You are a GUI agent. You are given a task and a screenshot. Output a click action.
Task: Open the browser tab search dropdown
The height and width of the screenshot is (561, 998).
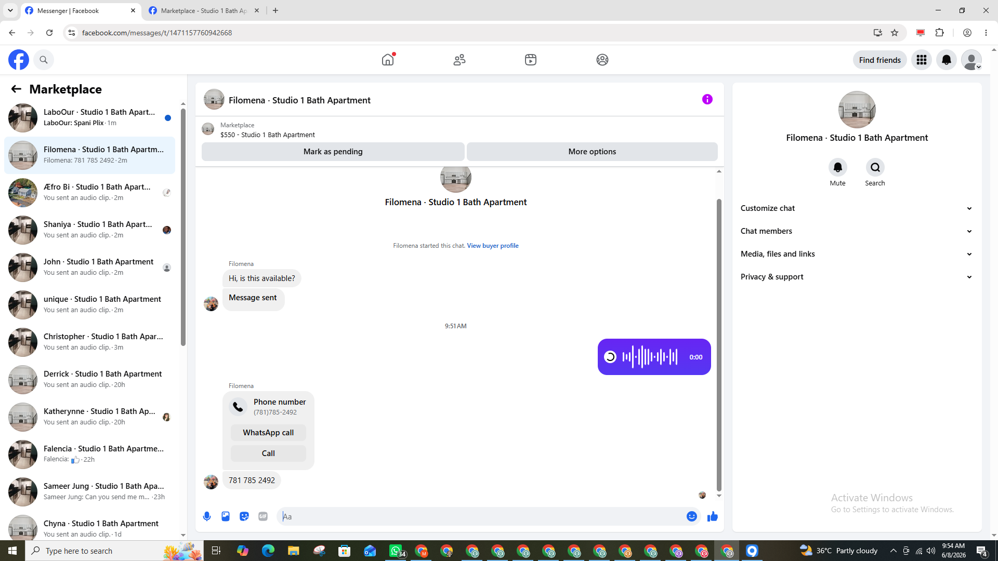(x=10, y=10)
